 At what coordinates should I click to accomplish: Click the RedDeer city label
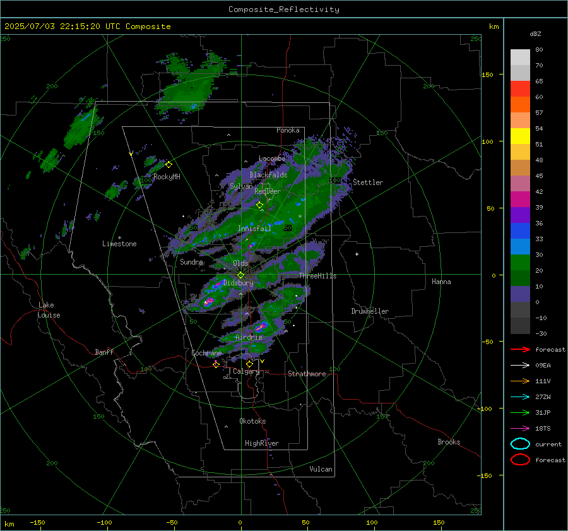coord(268,191)
